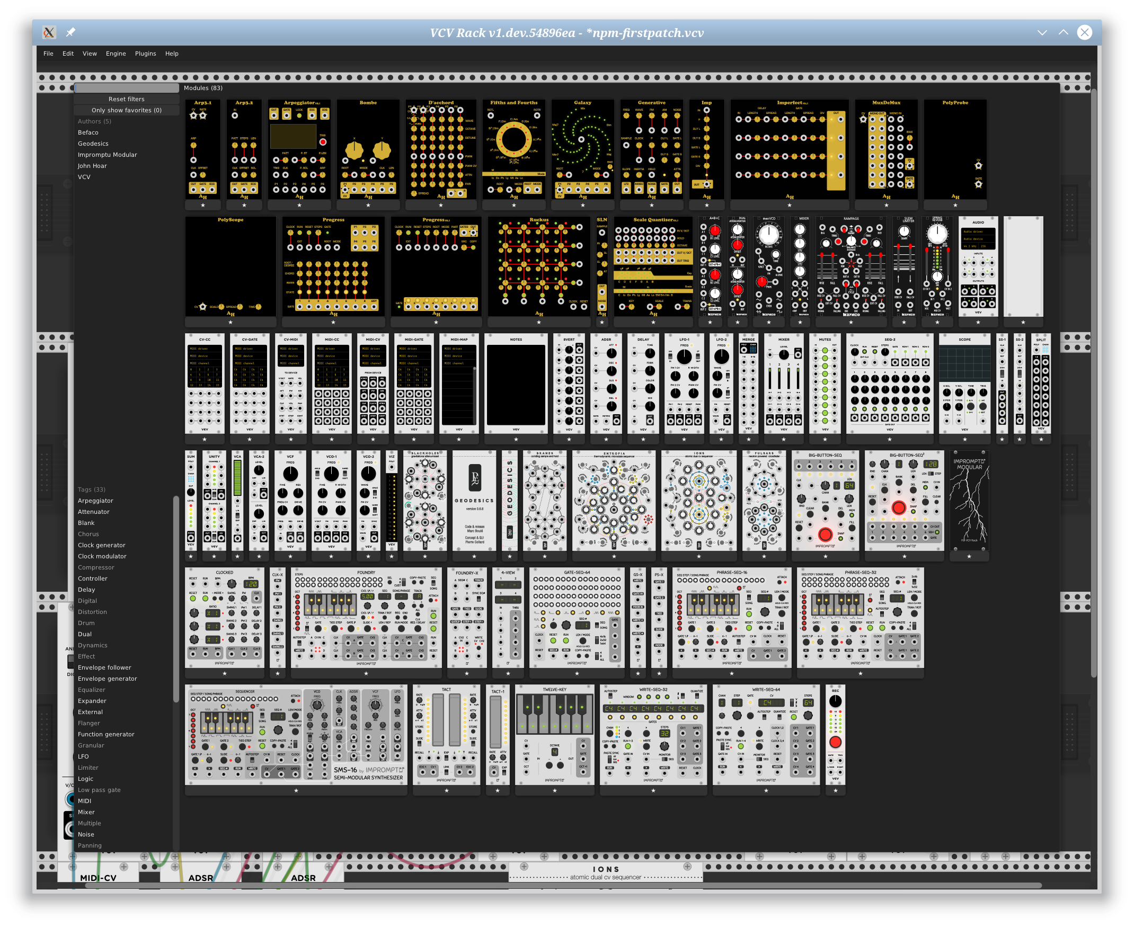Open the File menu
The image size is (1134, 926).
48,54
